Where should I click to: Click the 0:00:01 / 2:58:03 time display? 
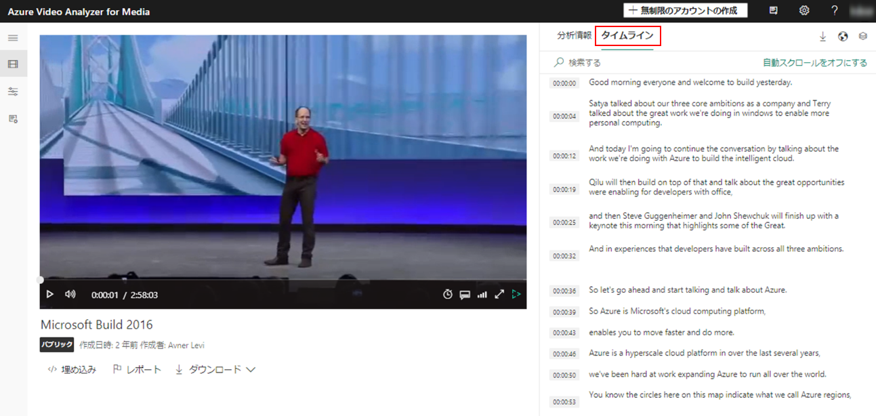(x=125, y=295)
